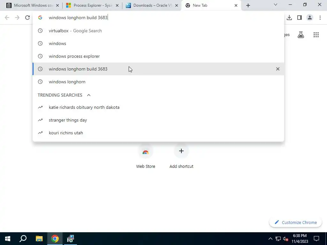Choose 'windows process explorer' suggestion
Screen dimensions: 327x245
158,56
